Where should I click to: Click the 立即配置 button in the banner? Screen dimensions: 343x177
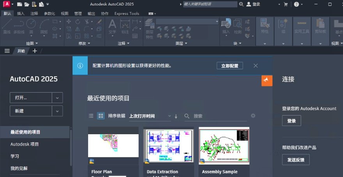click(x=230, y=66)
